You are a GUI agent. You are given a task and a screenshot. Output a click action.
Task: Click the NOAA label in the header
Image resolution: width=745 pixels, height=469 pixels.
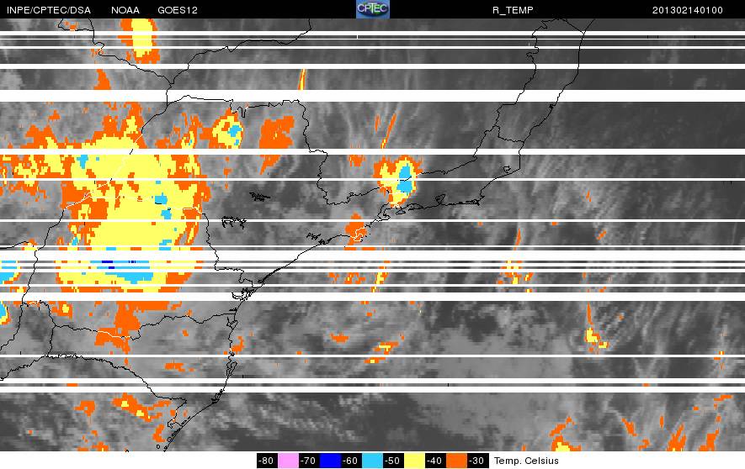(x=125, y=10)
